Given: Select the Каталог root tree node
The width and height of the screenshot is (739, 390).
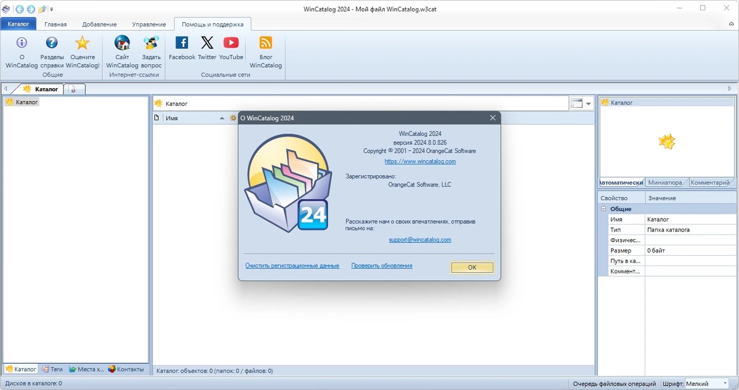Looking at the screenshot, I should click(22, 102).
